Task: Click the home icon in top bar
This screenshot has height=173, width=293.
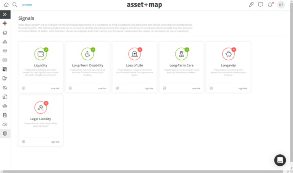Action: pos(6,5)
